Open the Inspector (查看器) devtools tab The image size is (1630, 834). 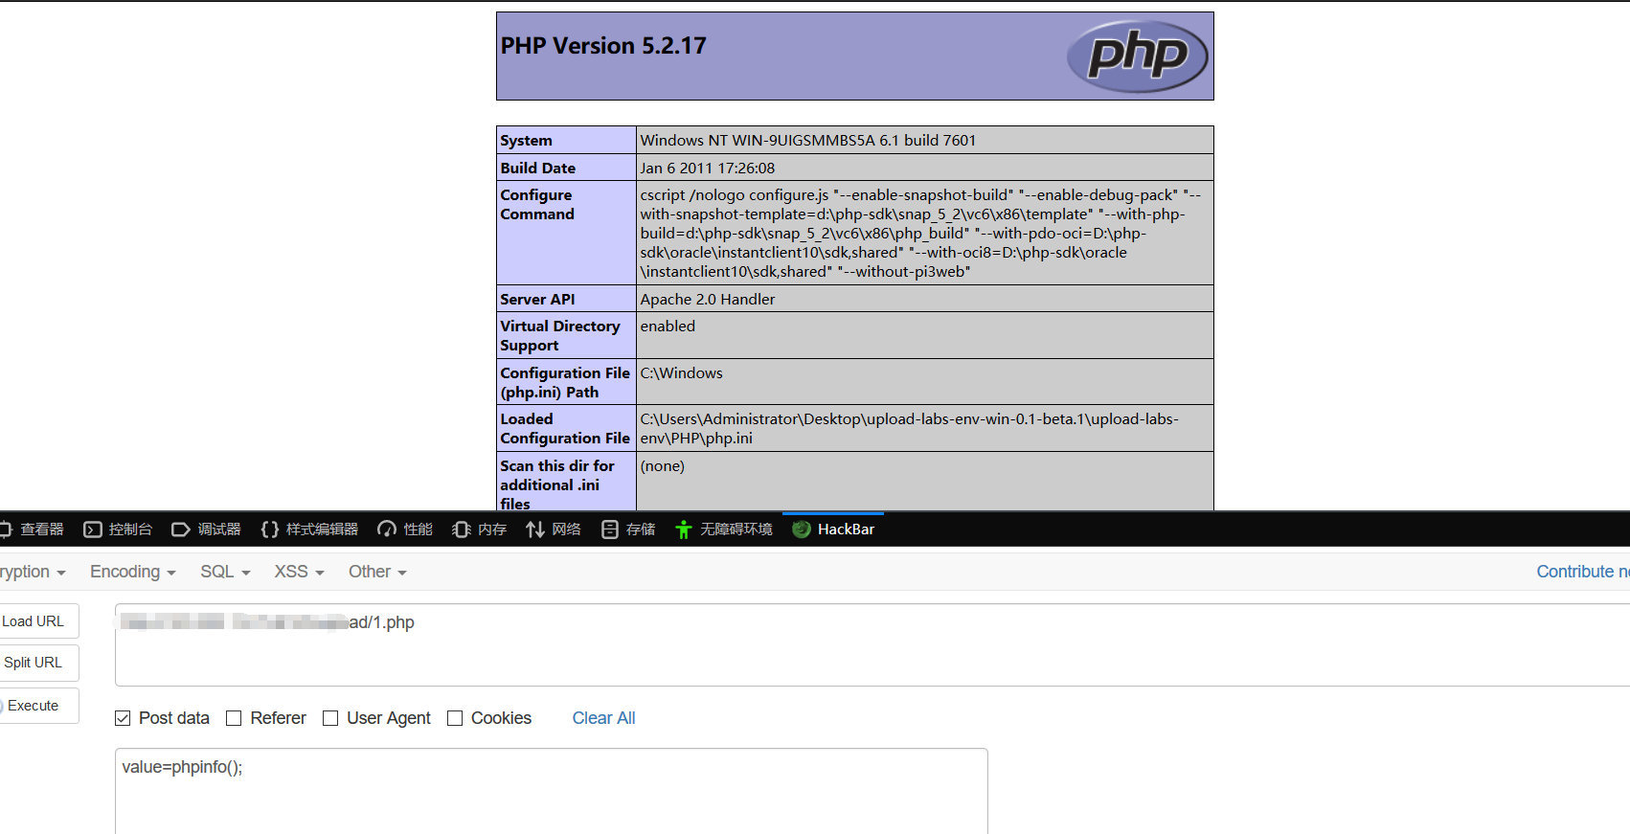click(33, 530)
